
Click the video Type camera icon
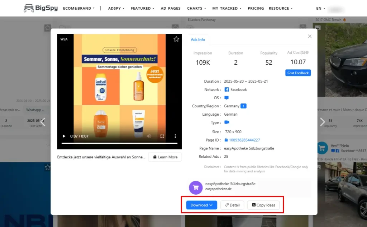[227, 122]
